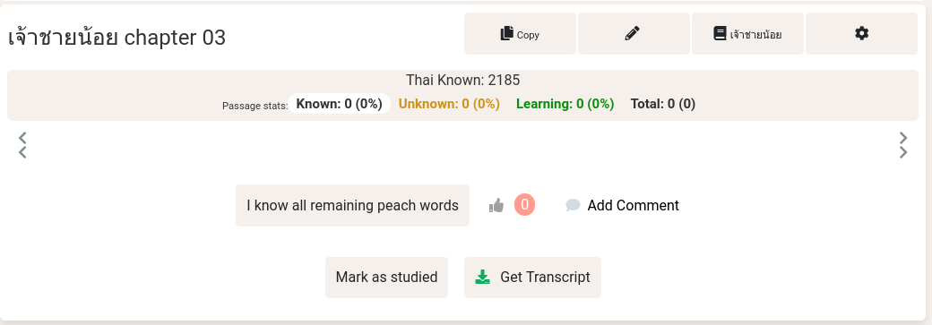Screen dimensions: 932x325
Task: Open the เจ้าชายน้อย book collection
Action: (x=747, y=34)
